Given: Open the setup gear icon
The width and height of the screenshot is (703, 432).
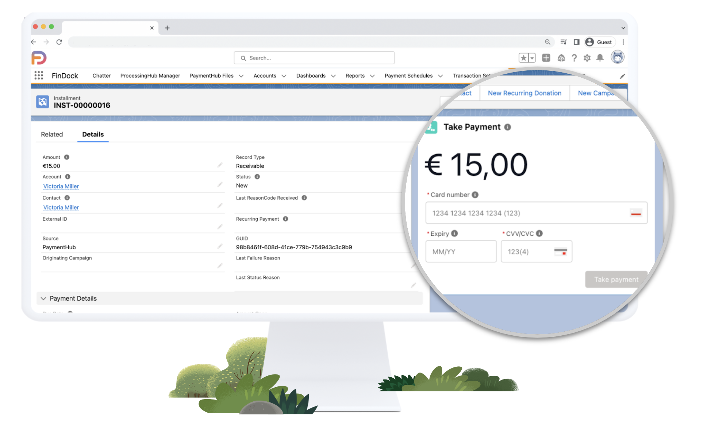Looking at the screenshot, I should [x=587, y=58].
